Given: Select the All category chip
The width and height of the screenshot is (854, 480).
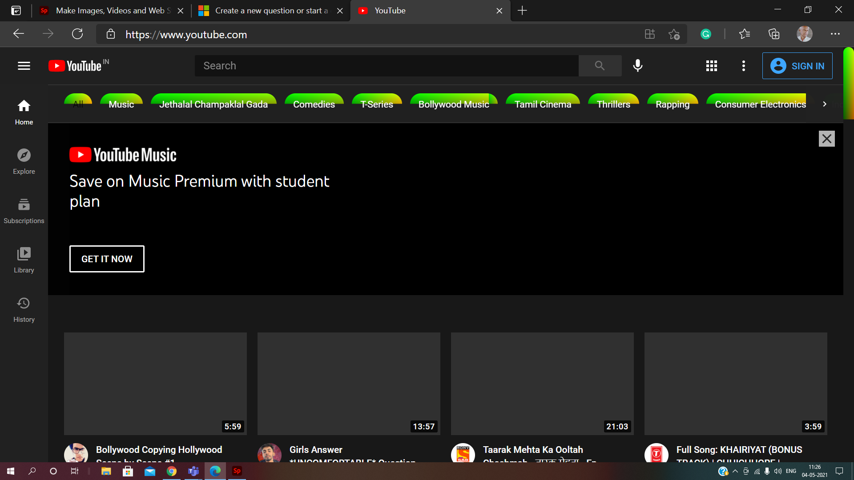Looking at the screenshot, I should pos(78,104).
